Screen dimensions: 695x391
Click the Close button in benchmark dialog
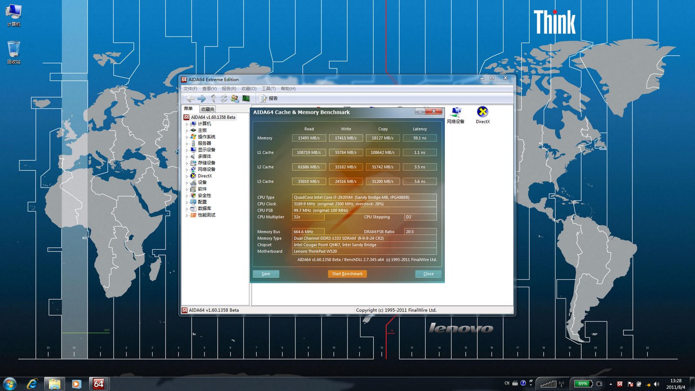click(428, 274)
